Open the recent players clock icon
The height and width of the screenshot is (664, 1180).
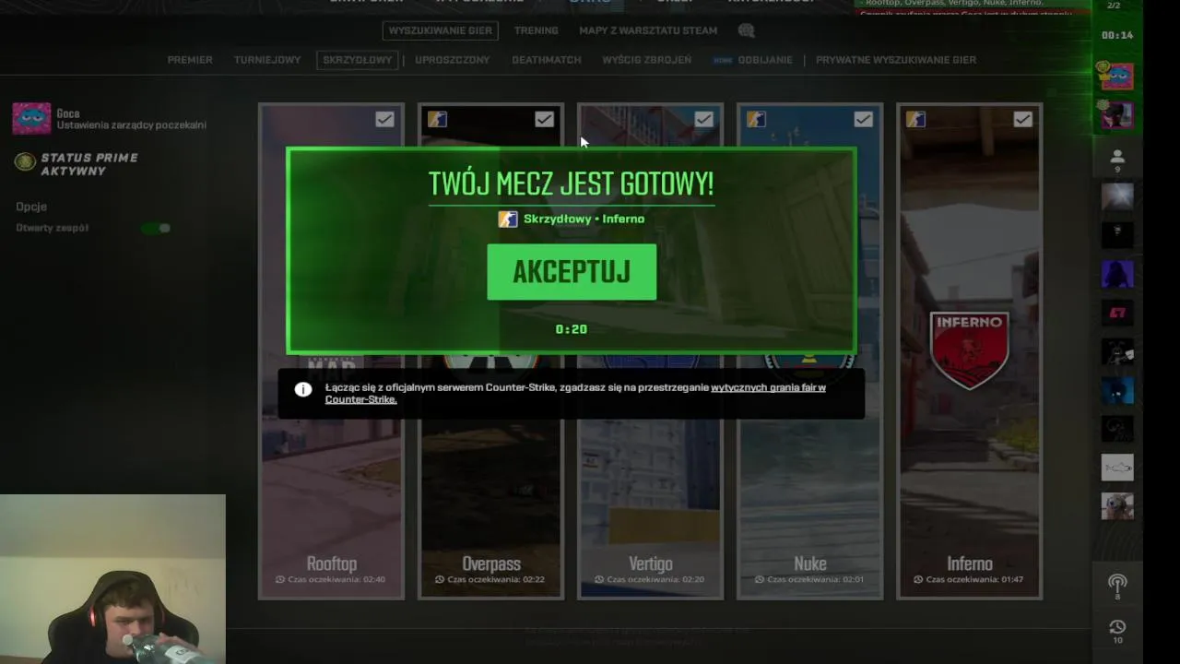click(x=1117, y=627)
